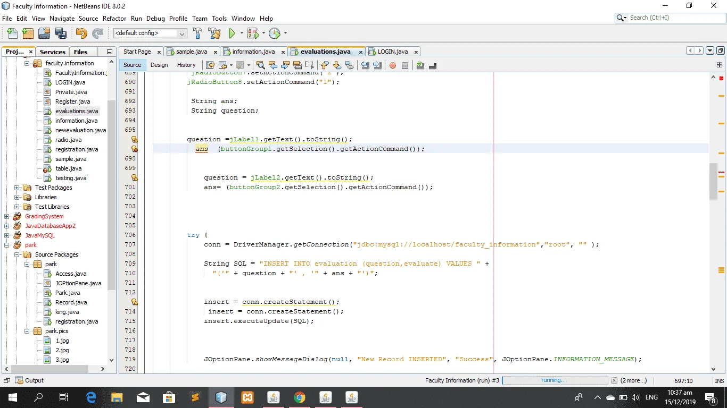This screenshot has width=727, height=408.
Task: Show opened documents list dropdown
Action: pos(709,51)
